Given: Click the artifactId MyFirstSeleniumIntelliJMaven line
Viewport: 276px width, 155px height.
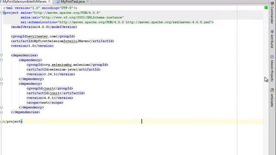Looking at the screenshot, I should (63, 41).
